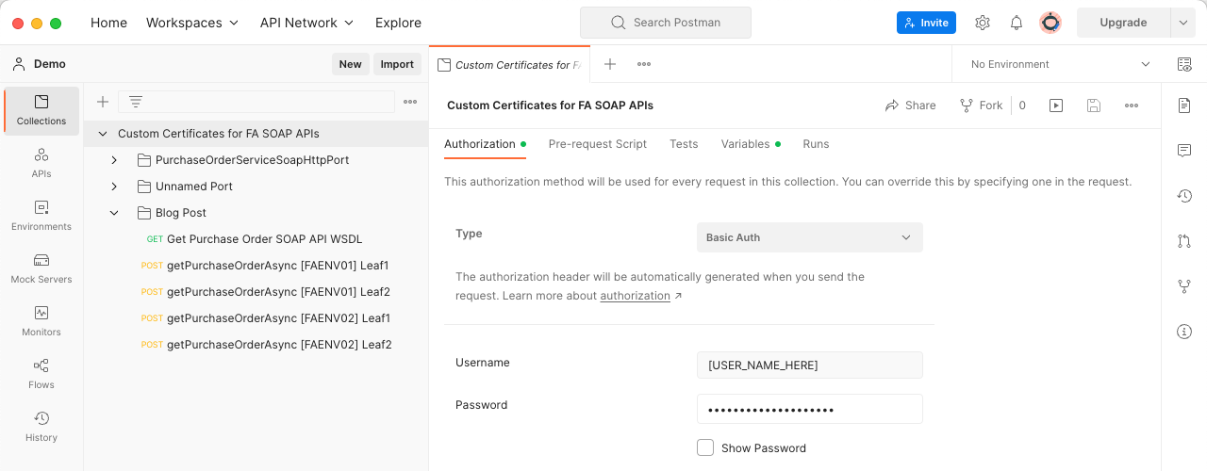
Task: Click the Share button
Action: tap(910, 106)
